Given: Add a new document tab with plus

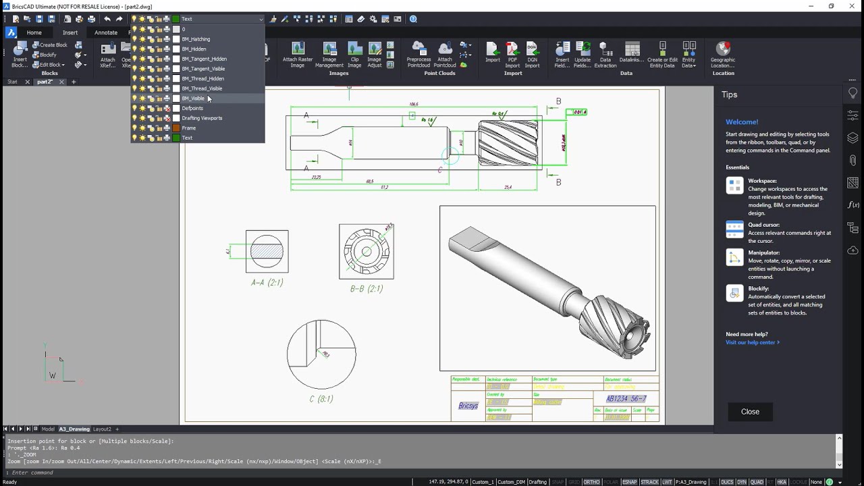Looking at the screenshot, I should (74, 82).
